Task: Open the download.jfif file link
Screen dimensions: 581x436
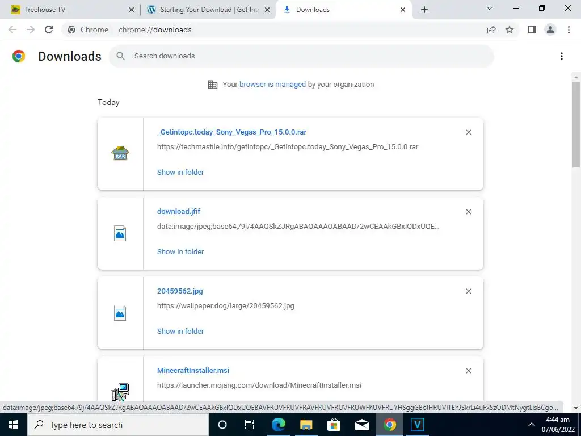Action: click(x=179, y=212)
